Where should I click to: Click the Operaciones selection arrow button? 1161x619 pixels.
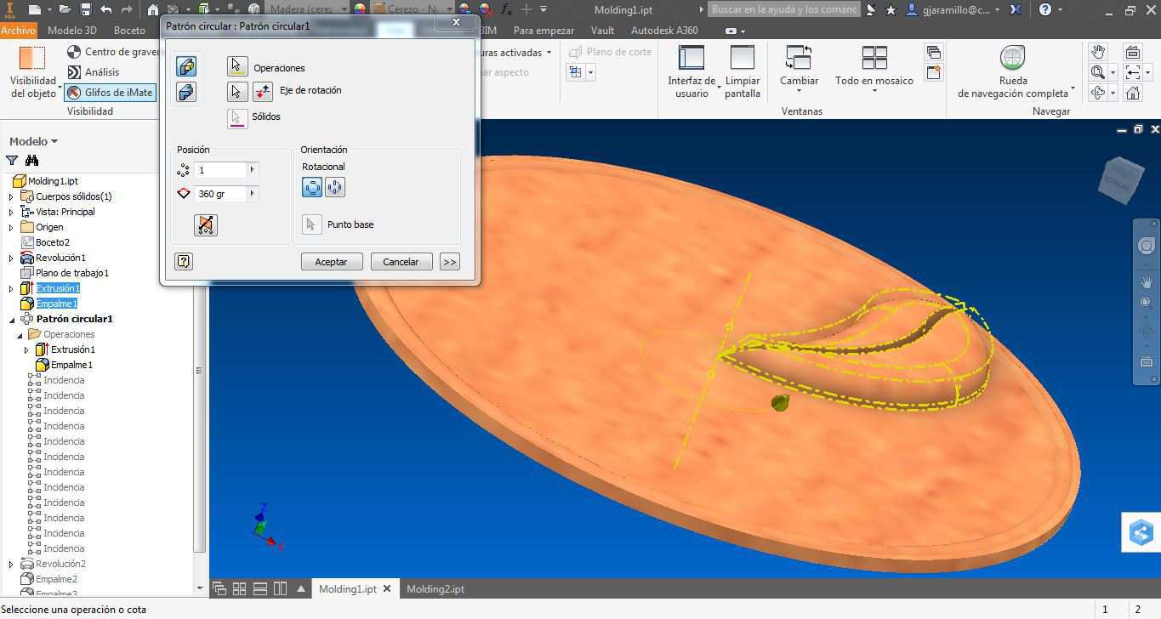[x=237, y=66]
